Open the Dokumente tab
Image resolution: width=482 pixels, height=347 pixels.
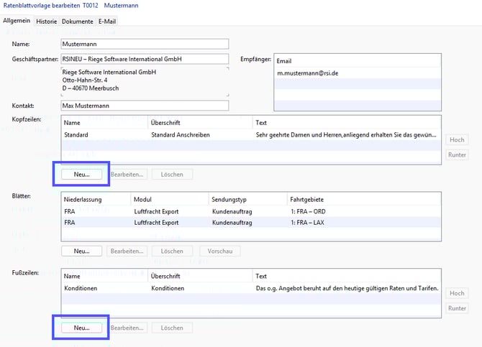(x=77, y=22)
